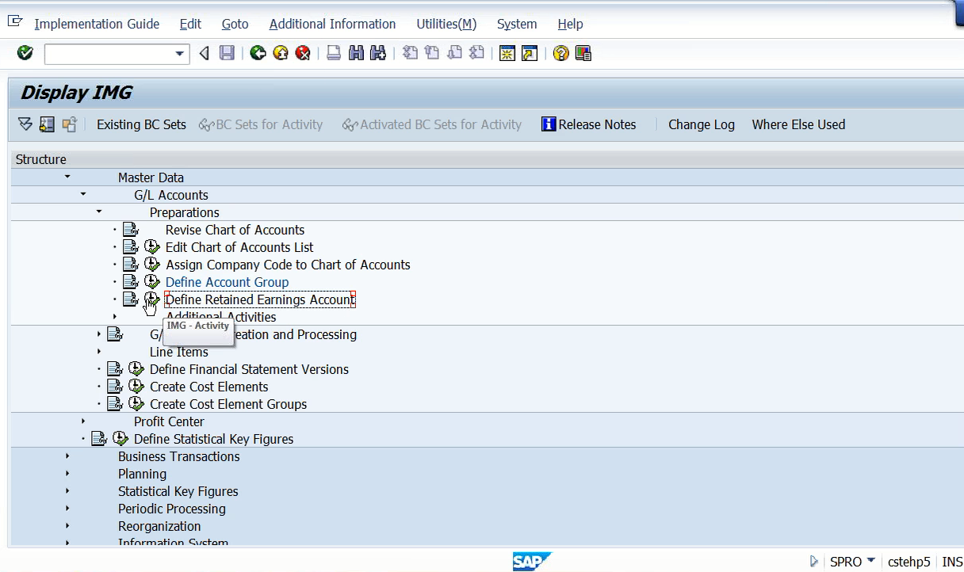Toggle the status bar expand triangle

814,561
